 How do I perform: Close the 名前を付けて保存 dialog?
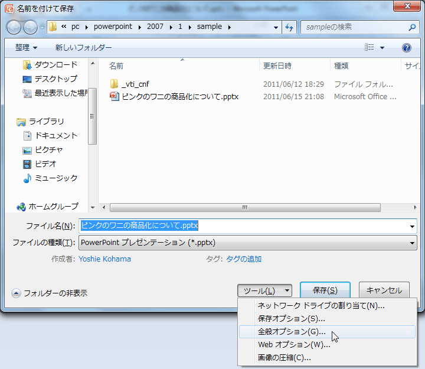tap(407, 6)
